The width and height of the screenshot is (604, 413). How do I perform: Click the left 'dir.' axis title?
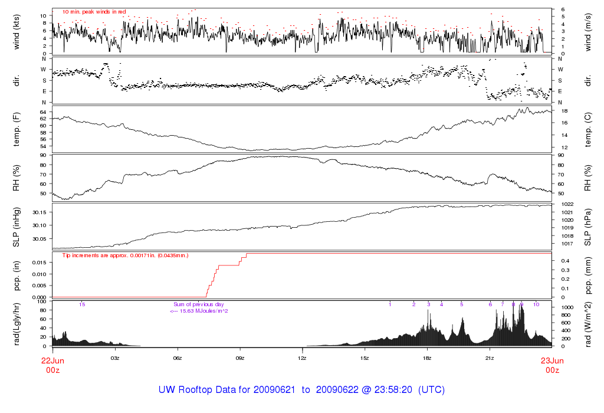pos(16,81)
